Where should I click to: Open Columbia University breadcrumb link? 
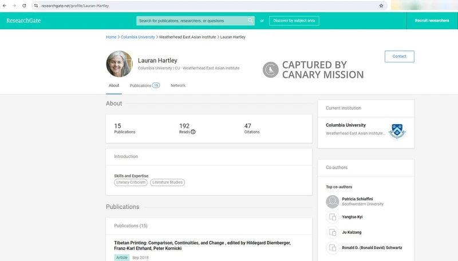138,37
